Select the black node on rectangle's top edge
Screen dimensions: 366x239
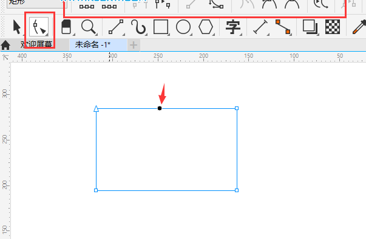[x=160, y=108]
